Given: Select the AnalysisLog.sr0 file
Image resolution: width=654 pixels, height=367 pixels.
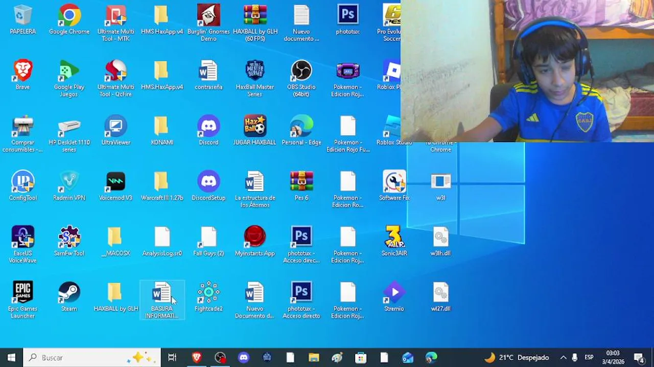Looking at the screenshot, I should 162,242.
